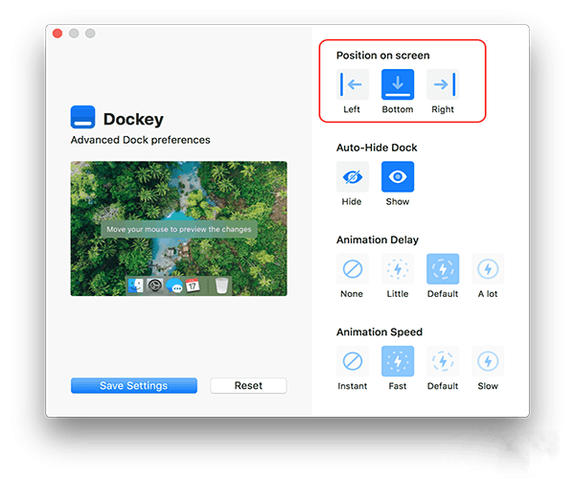Set Animation Speed to Instant
The height and width of the screenshot is (479, 575).
[352, 361]
